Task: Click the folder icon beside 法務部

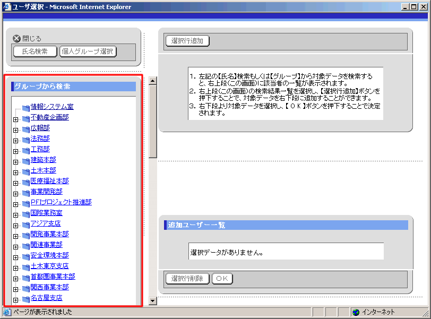Action: pyautogui.click(x=26, y=140)
